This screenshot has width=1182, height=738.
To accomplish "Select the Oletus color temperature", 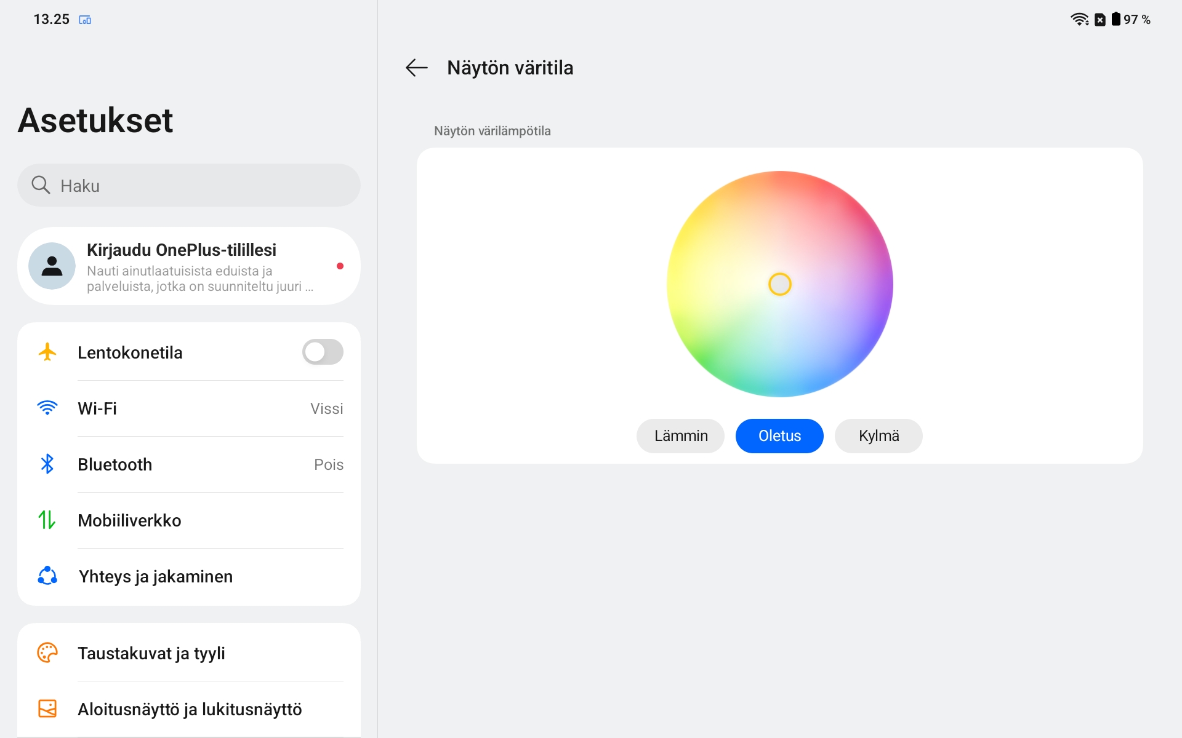I will pyautogui.click(x=779, y=436).
